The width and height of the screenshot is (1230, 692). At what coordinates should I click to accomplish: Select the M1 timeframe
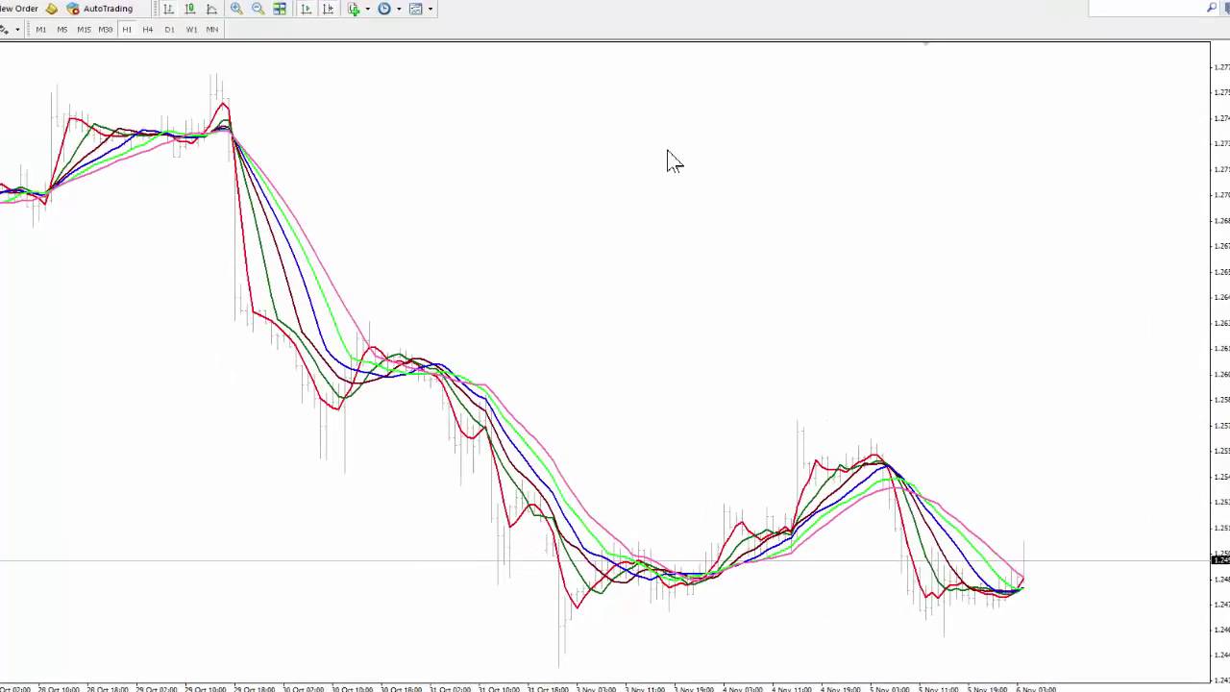[40, 30]
